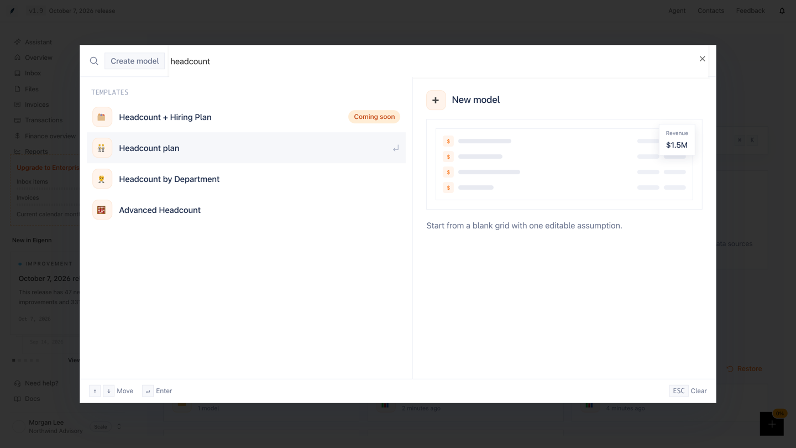Click the Headcount plan template icon
The image size is (796, 448).
[x=102, y=148]
